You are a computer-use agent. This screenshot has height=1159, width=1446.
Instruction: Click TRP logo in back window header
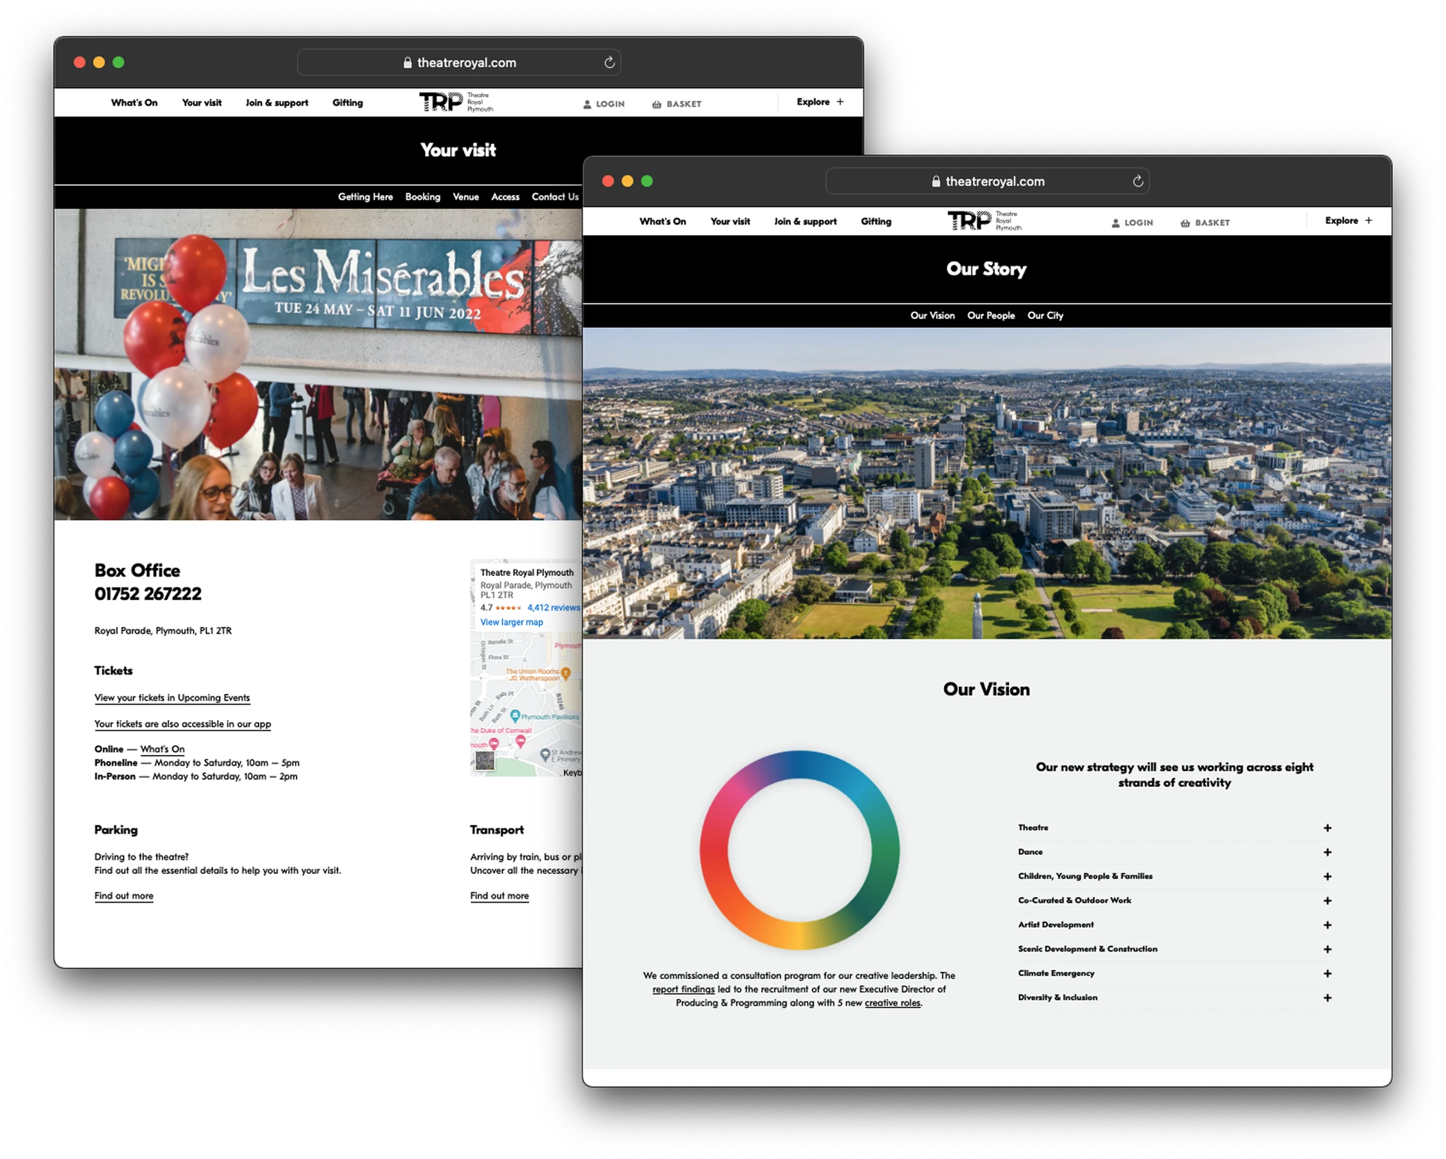click(456, 102)
